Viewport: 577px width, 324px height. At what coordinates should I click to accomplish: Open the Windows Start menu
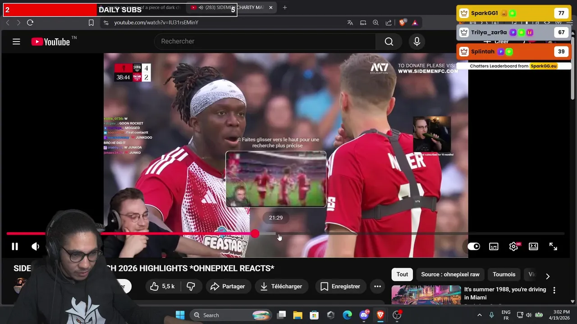pyautogui.click(x=180, y=315)
